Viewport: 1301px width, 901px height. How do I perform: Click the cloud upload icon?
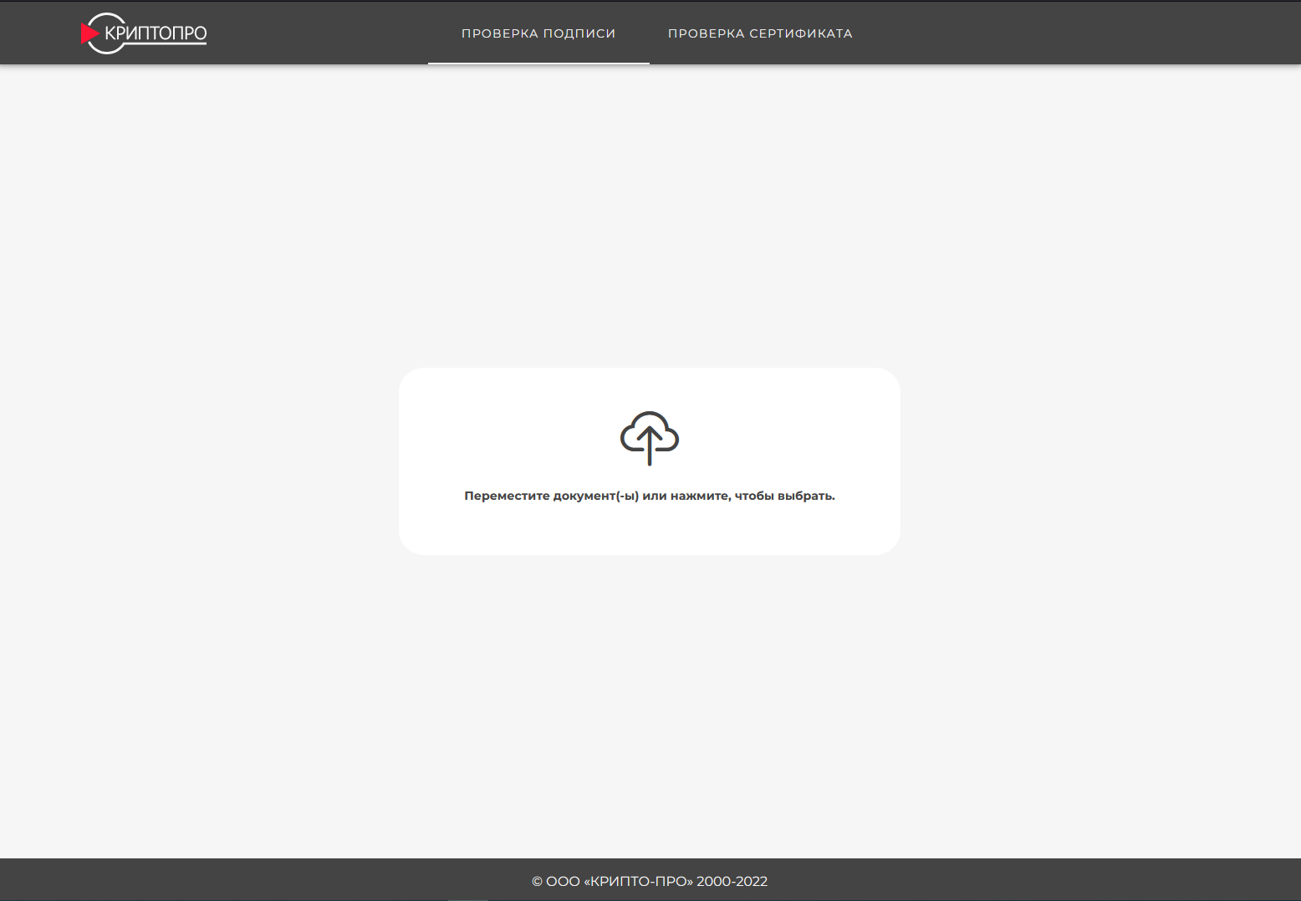click(650, 438)
